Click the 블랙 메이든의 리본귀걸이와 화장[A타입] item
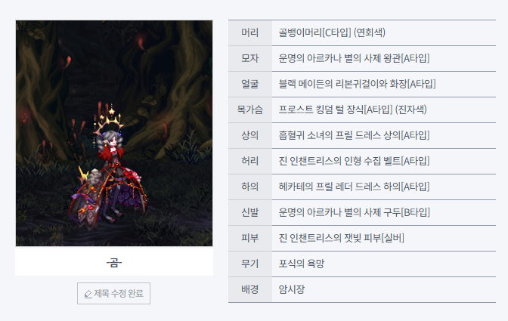 357,84
